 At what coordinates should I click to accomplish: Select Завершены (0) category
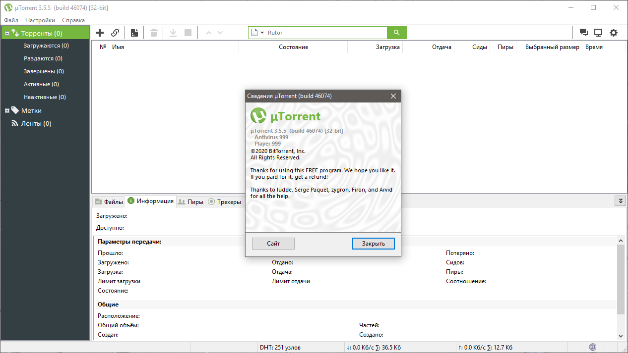tap(44, 71)
